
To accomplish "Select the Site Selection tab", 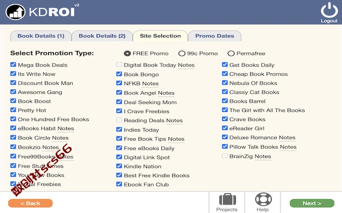I will [160, 36].
